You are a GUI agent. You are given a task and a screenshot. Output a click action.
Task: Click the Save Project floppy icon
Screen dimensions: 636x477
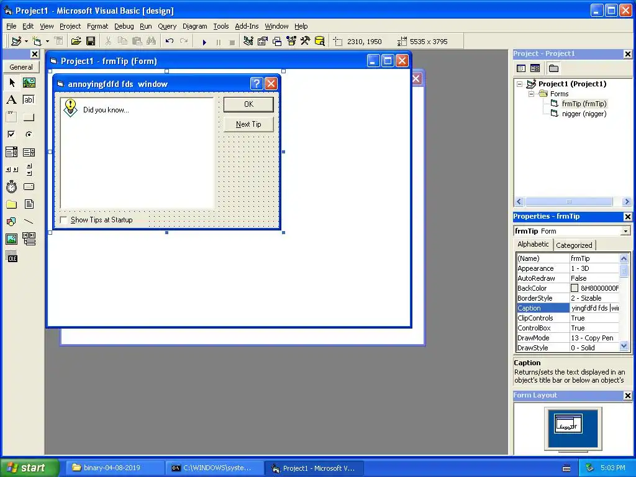pos(91,42)
